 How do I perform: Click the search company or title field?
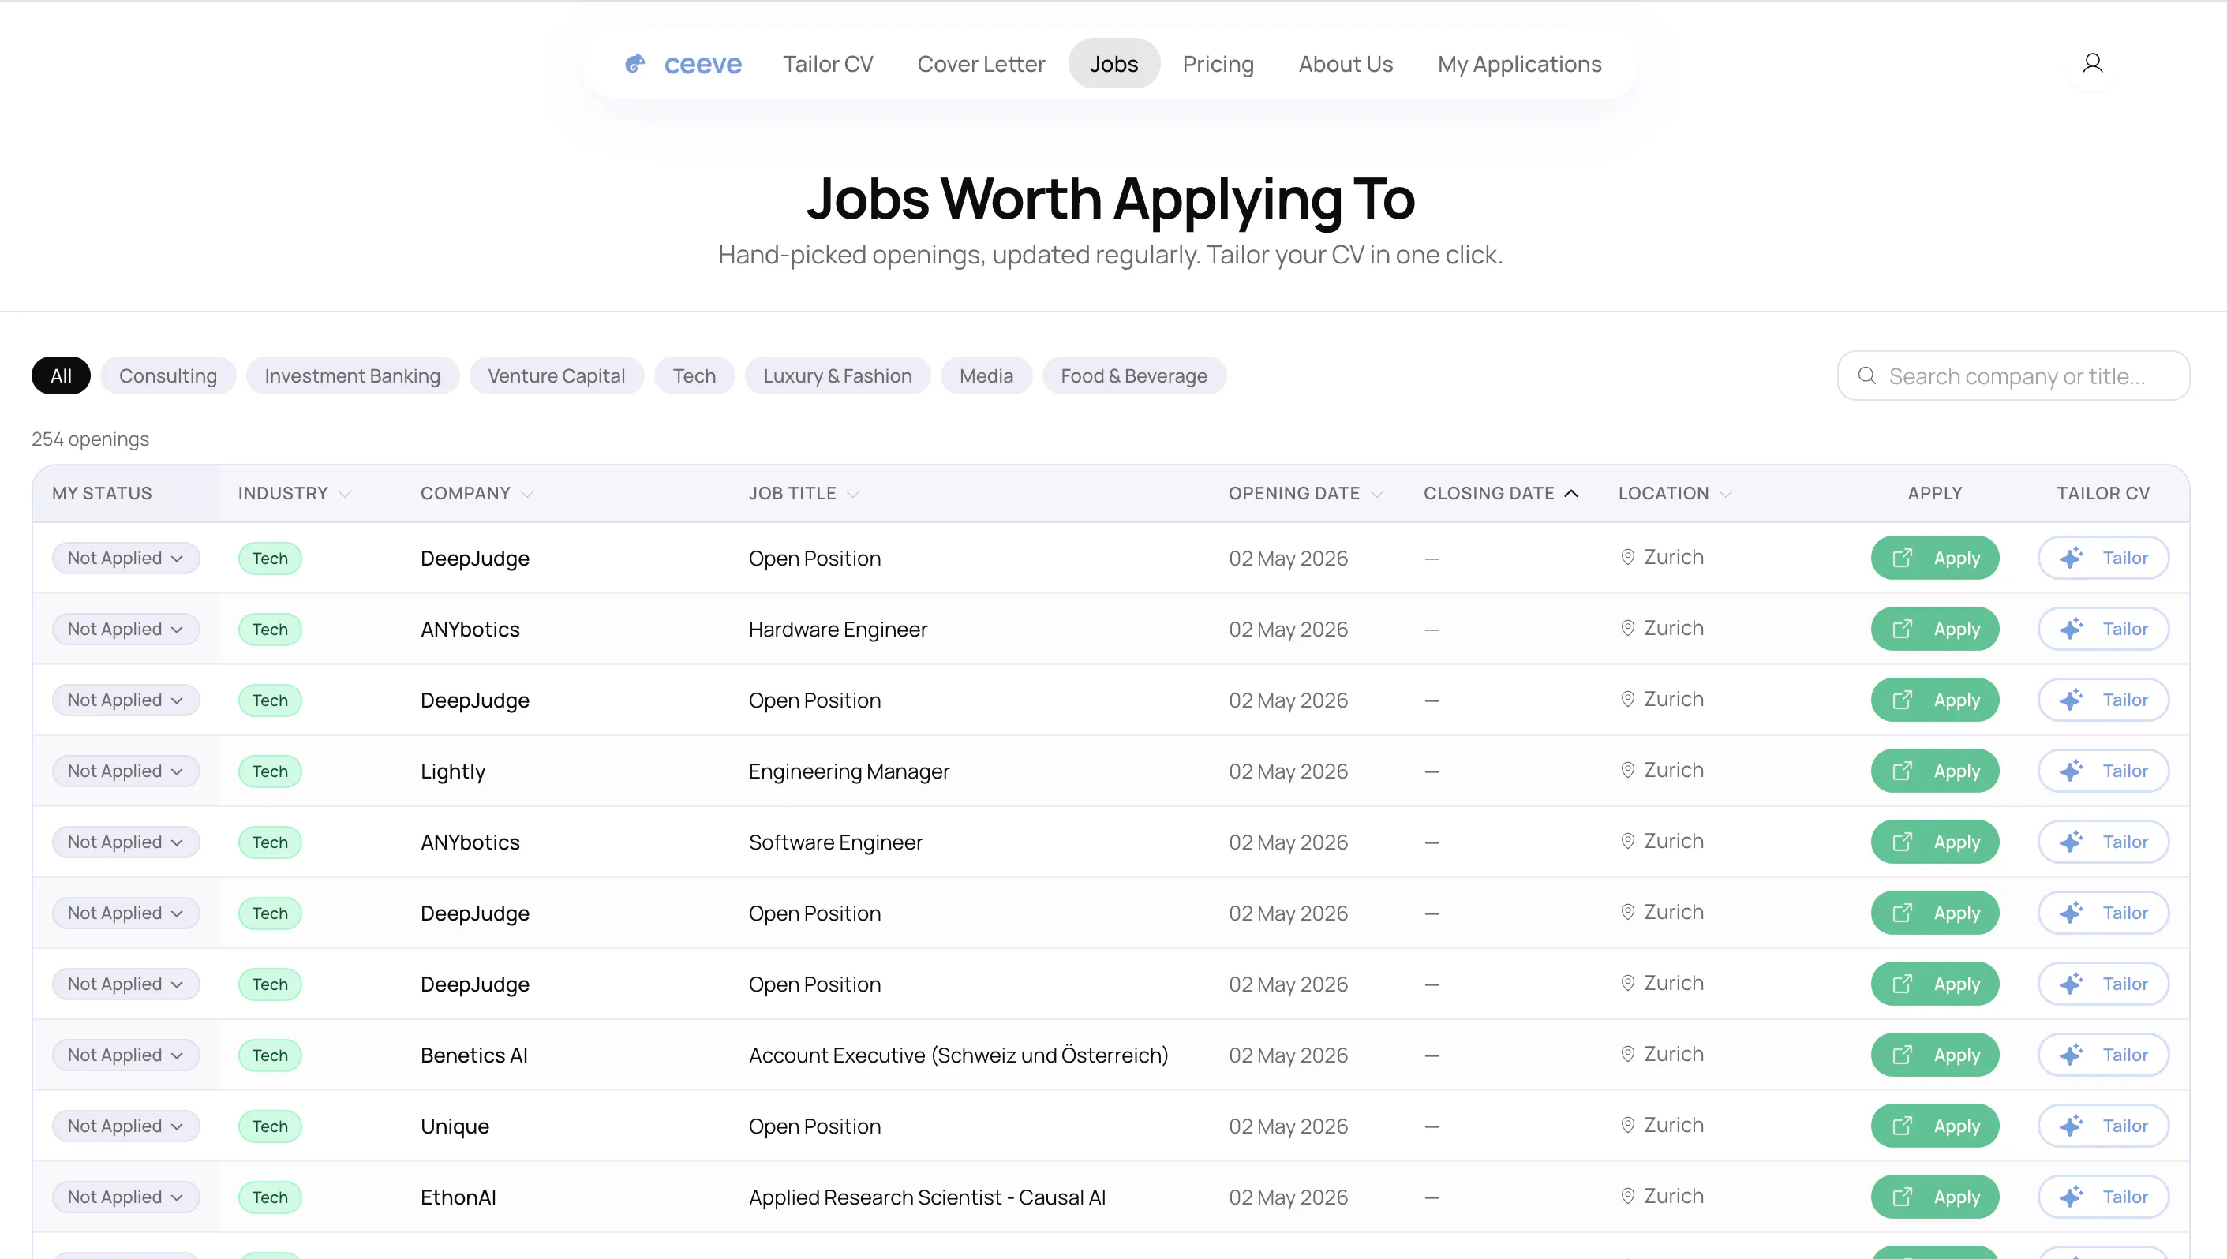[2012, 375]
